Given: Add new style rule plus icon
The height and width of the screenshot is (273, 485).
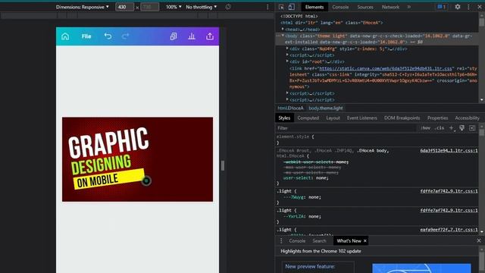Looking at the screenshot, I should pos(452,128).
